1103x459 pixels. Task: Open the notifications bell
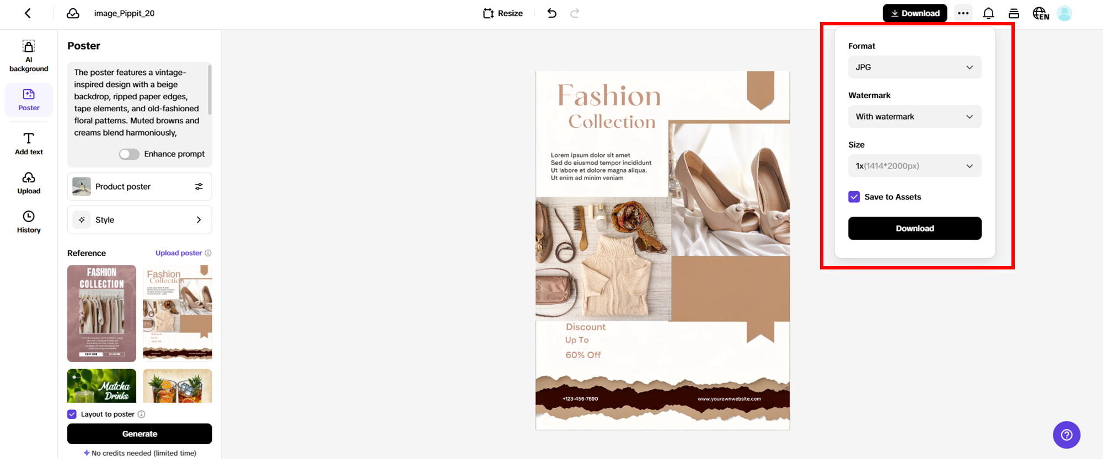(988, 13)
